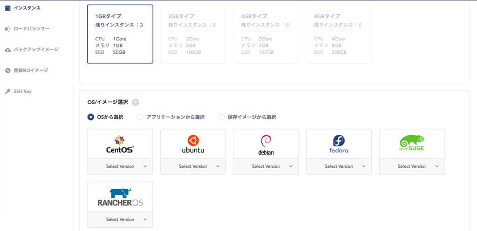The width and height of the screenshot is (477, 231).
Task: Click the CentOS logo
Action: (x=120, y=144)
